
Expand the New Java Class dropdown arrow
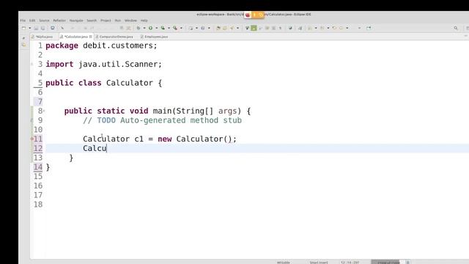point(209,28)
